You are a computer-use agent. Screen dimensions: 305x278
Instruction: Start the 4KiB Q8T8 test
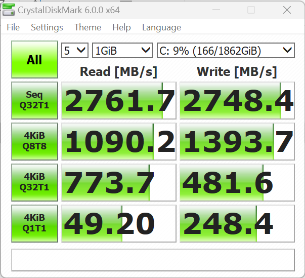pos(34,141)
